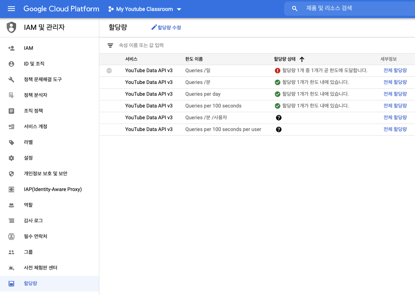Open 전체 할당량 for Queries /분 /사용자
The height and width of the screenshot is (295, 415).
pyautogui.click(x=395, y=117)
